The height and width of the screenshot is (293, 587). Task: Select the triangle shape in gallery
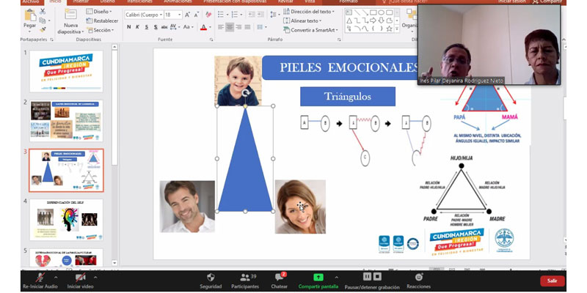pyautogui.click(x=349, y=21)
